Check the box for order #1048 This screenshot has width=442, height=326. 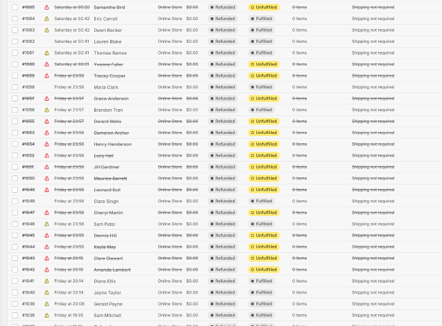15,201
